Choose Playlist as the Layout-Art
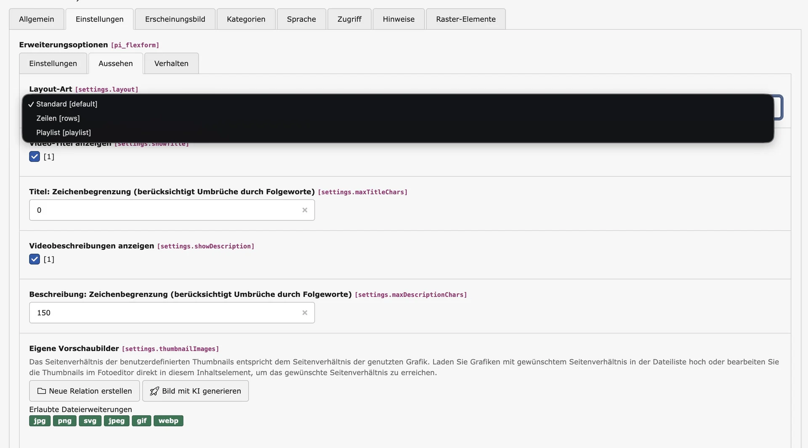Image resolution: width=808 pixels, height=448 pixels. 64,133
